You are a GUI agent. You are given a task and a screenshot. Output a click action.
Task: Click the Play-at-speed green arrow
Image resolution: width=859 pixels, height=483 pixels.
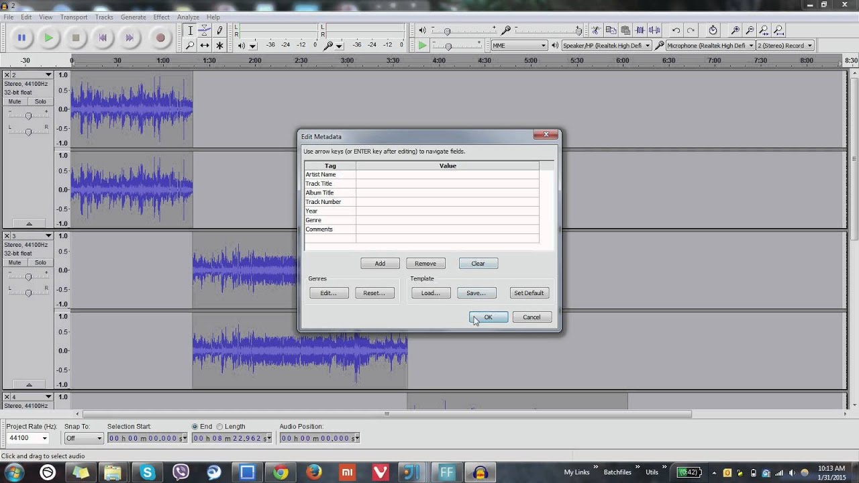click(422, 46)
